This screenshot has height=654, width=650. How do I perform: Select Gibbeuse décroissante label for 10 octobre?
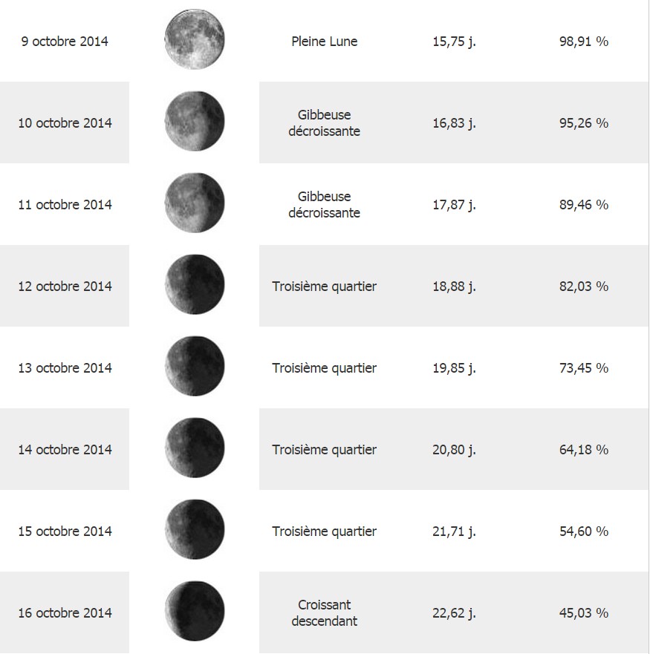325,123
